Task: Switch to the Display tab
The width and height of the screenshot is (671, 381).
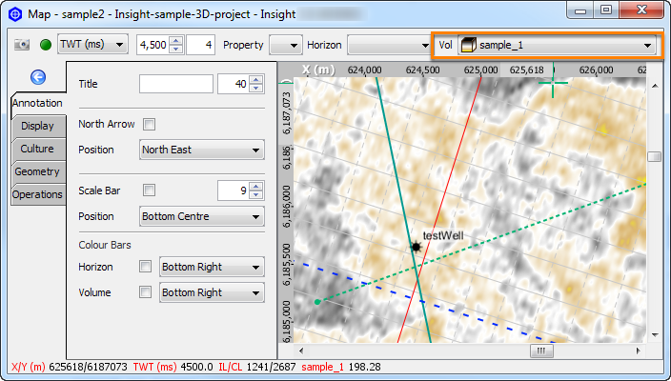Action: 38,126
